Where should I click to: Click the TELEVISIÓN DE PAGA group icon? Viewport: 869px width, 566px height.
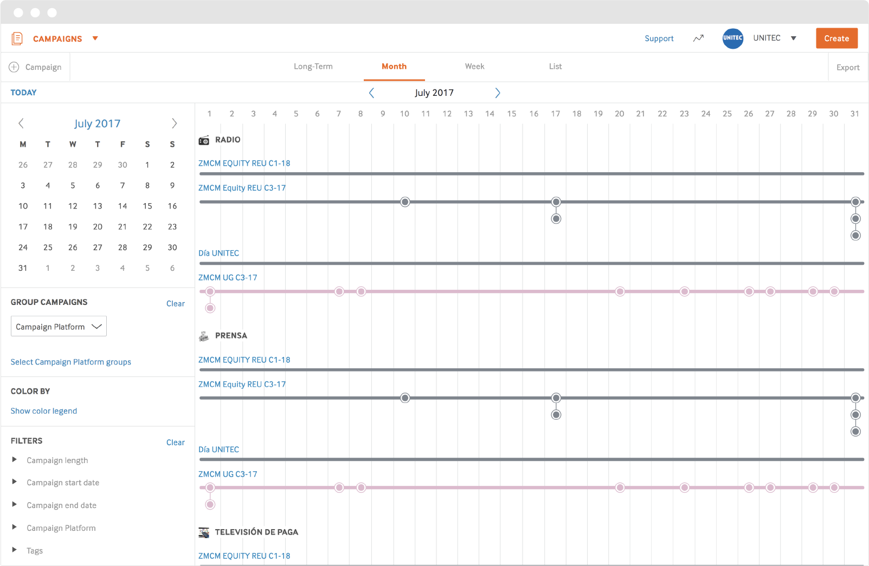[x=204, y=532]
